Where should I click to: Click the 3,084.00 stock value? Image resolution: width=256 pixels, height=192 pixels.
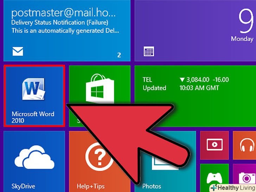[x=198, y=80]
